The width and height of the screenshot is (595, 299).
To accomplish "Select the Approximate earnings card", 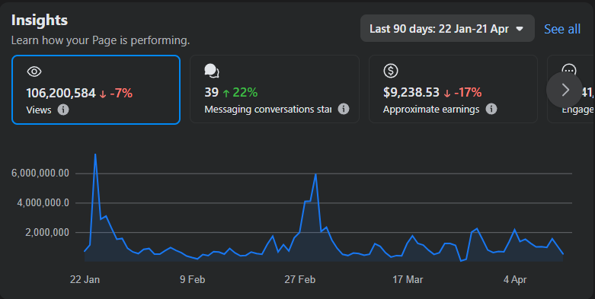I will [453, 89].
